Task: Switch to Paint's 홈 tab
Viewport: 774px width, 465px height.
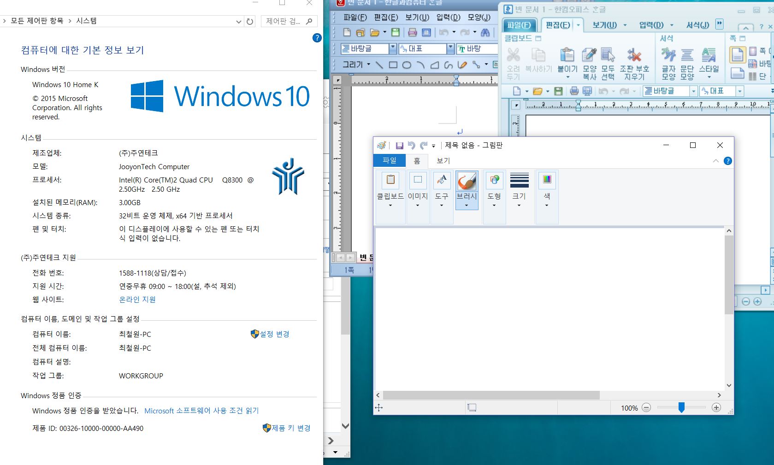Action: 417,160
